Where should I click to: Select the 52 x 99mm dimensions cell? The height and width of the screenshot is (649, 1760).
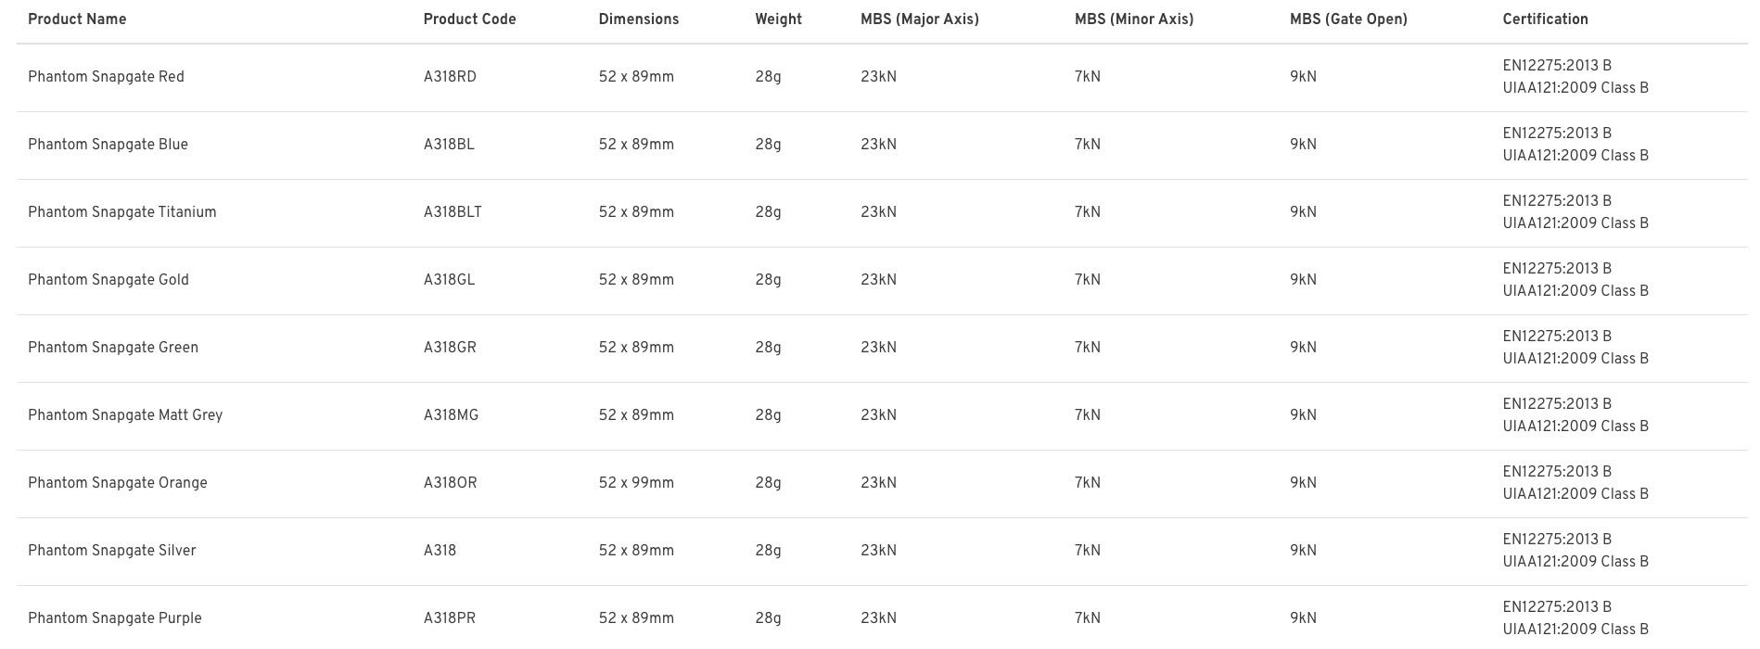pos(636,483)
